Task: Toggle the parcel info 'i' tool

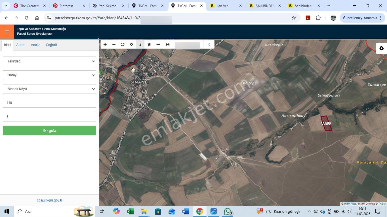Action: point(140,44)
